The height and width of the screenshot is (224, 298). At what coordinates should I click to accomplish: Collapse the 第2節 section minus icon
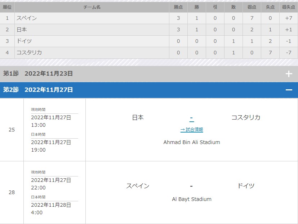coord(289,90)
